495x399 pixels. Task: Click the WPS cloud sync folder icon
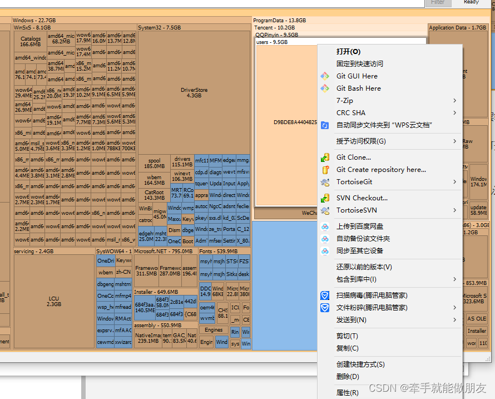point(325,125)
